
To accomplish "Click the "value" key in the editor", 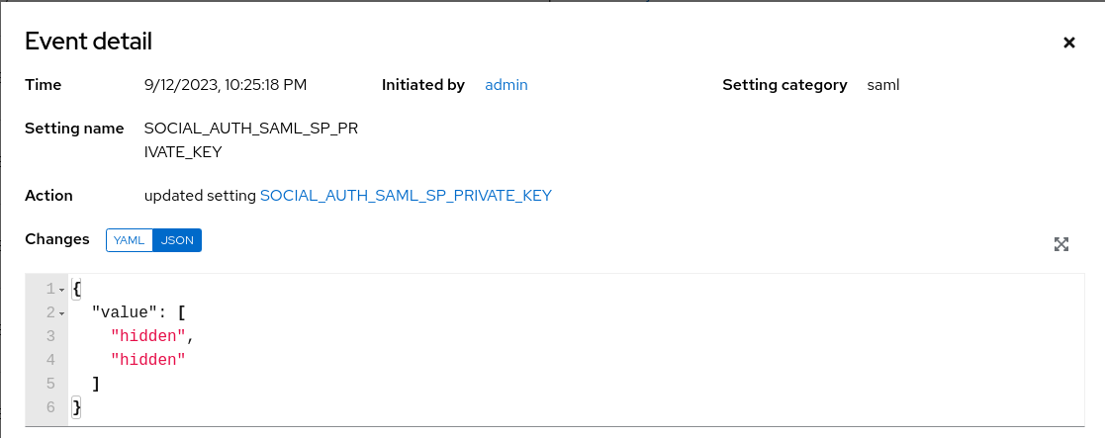I will click(x=124, y=312).
